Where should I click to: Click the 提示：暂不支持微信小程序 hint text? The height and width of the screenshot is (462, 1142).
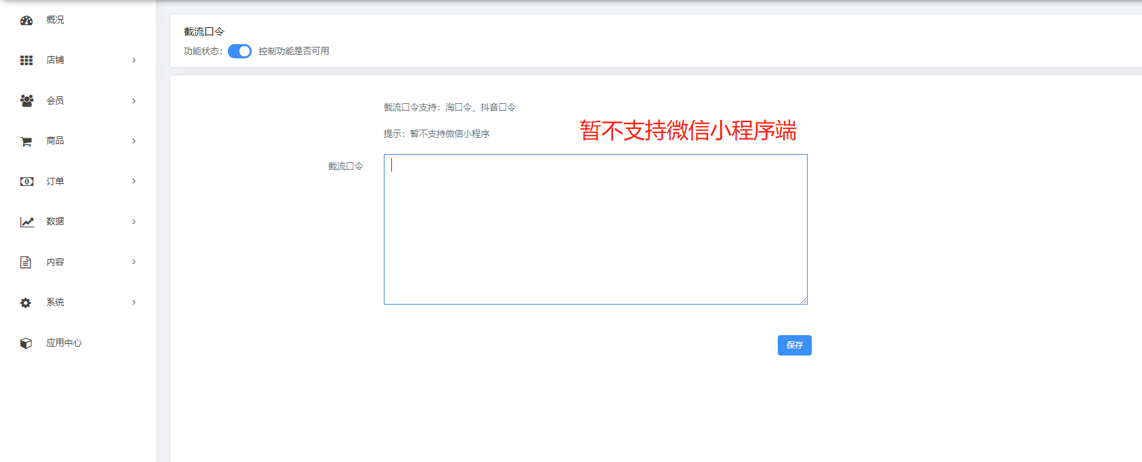point(437,134)
